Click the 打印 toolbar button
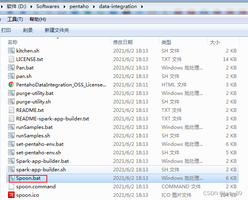 pyautogui.click(x=6, y=30)
